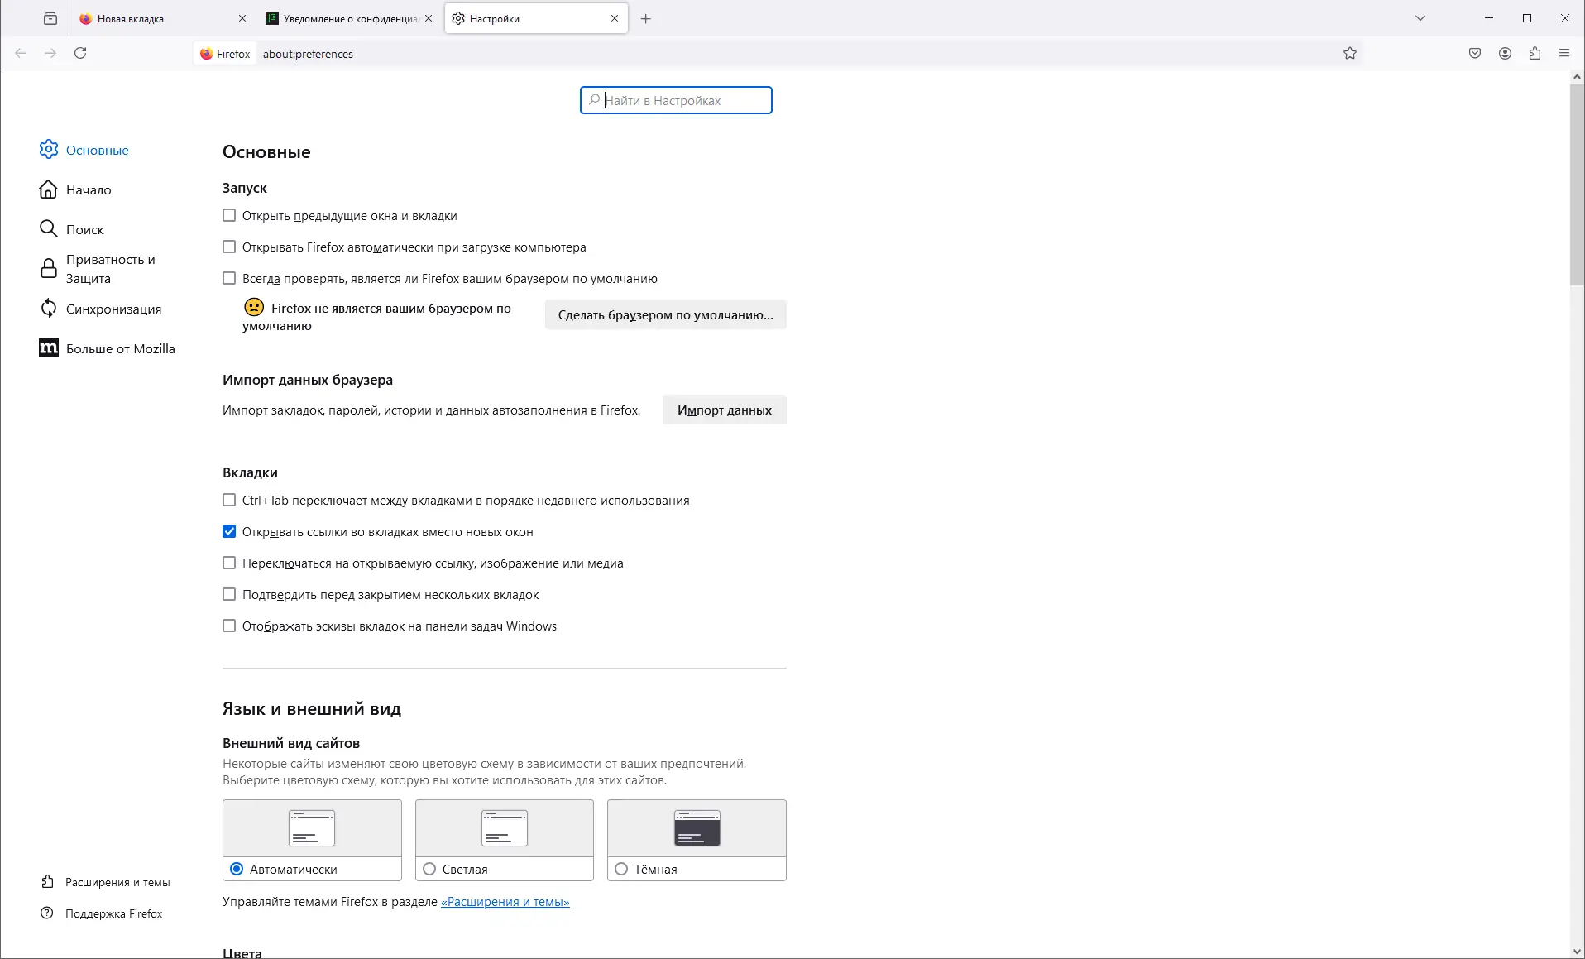Go forward using the forward arrow
Viewport: 1585px width, 959px height.
(x=50, y=53)
